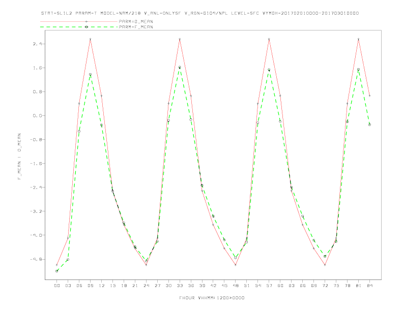Click the x-axis tick label 12
The height and width of the screenshot is (311, 403).
pyautogui.click(x=102, y=286)
